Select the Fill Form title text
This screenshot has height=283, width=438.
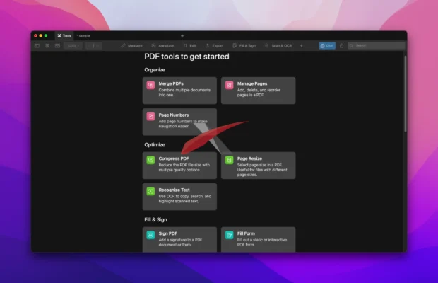pyautogui.click(x=246, y=233)
